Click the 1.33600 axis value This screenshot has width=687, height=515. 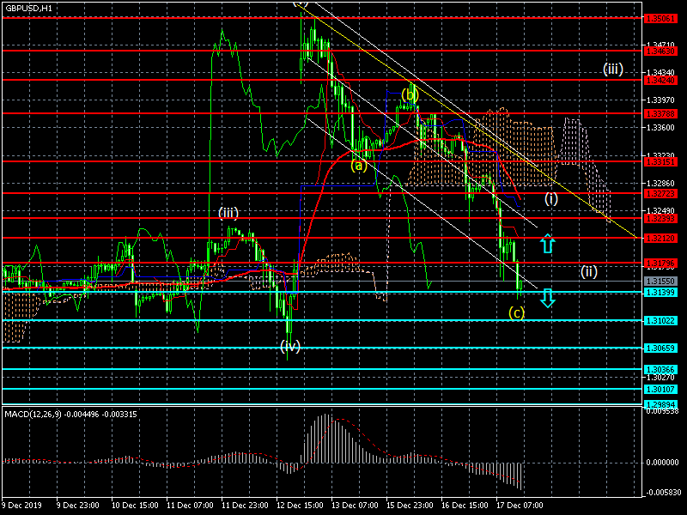pyautogui.click(x=660, y=128)
